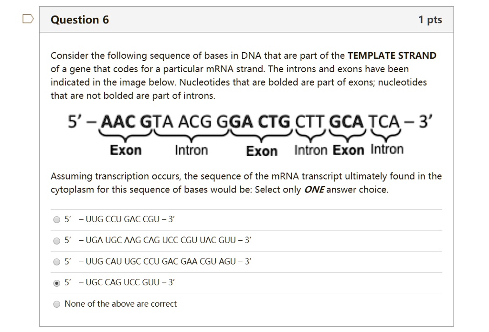Click the final Intron label in the diagram

pyautogui.click(x=386, y=149)
